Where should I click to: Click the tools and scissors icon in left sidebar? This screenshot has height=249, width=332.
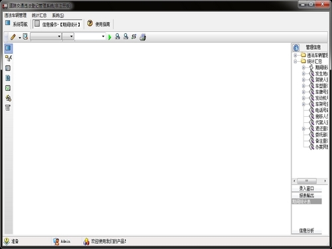[8, 58]
